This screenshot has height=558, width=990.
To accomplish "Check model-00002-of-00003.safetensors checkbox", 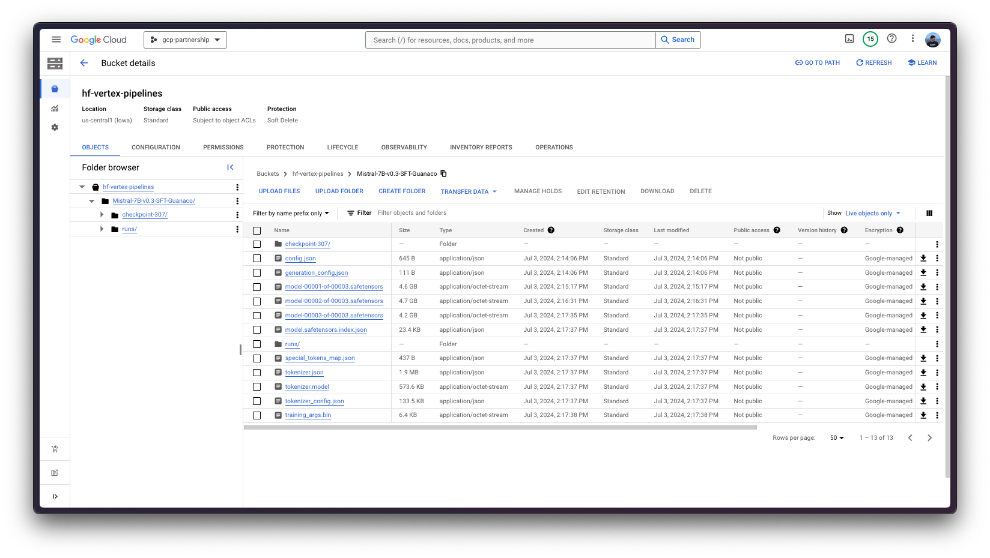I will pyautogui.click(x=257, y=301).
